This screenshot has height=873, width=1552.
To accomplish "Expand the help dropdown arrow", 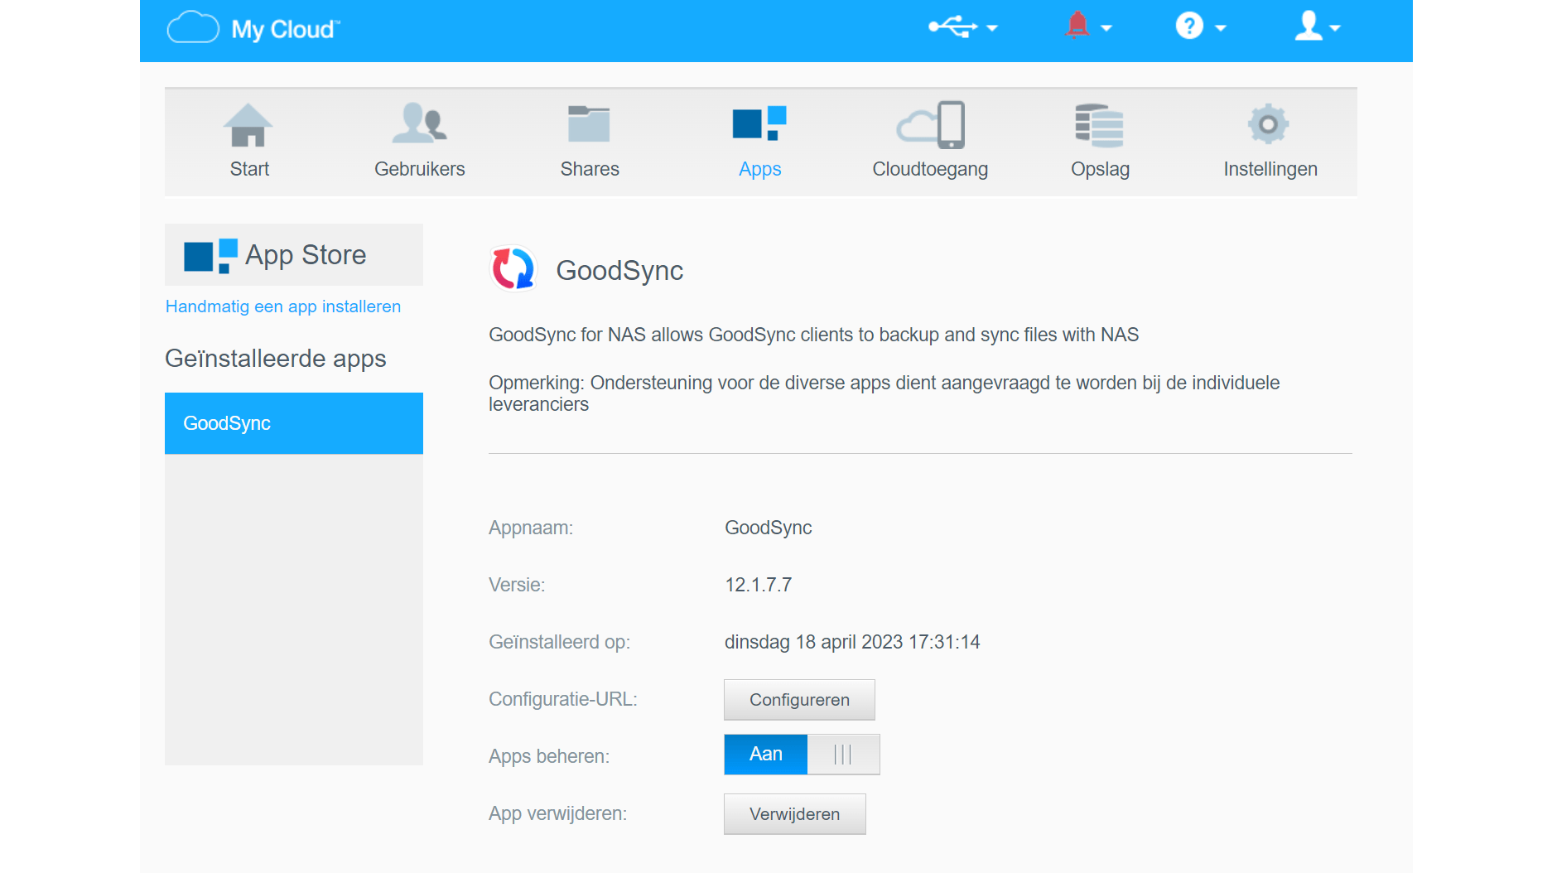I will click(x=1221, y=28).
